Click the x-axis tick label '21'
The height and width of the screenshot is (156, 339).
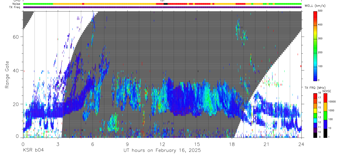266,144
